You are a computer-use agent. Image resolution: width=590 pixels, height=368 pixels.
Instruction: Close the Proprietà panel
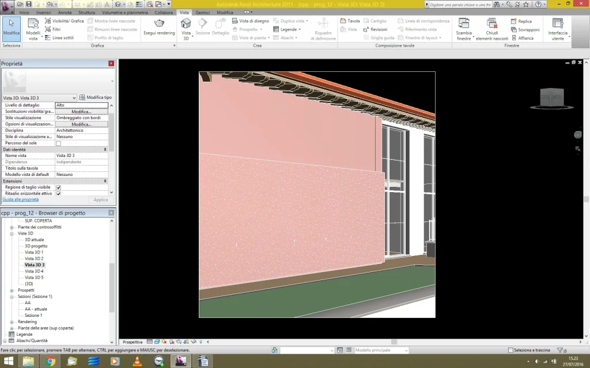click(x=111, y=63)
